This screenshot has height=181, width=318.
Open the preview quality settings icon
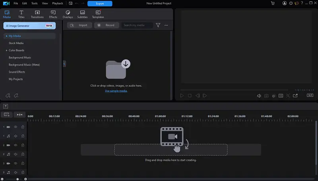point(281,96)
